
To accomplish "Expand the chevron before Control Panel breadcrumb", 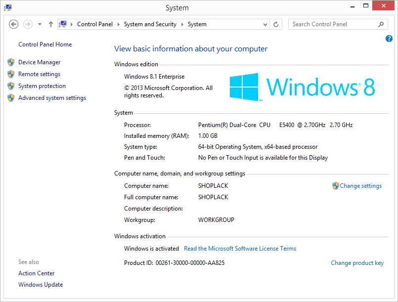I will (72, 24).
